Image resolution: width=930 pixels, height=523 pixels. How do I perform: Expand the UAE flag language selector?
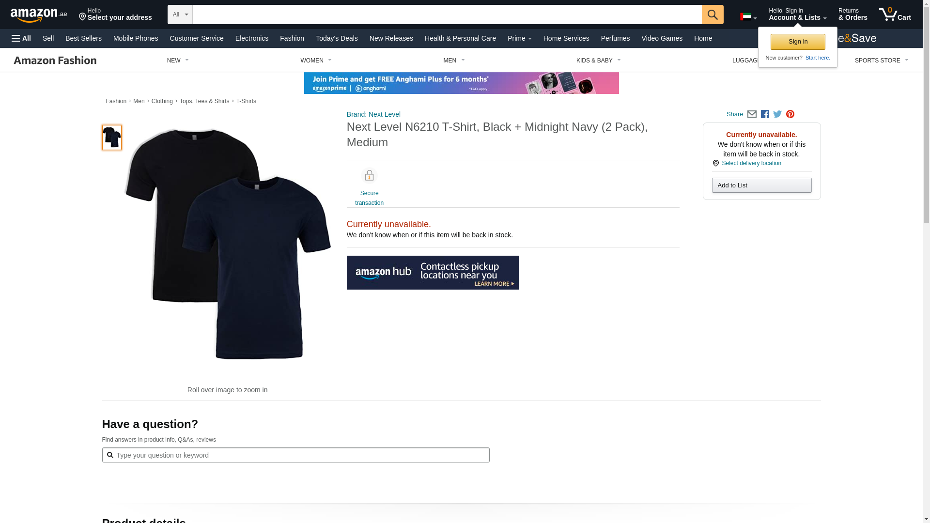coord(748,17)
